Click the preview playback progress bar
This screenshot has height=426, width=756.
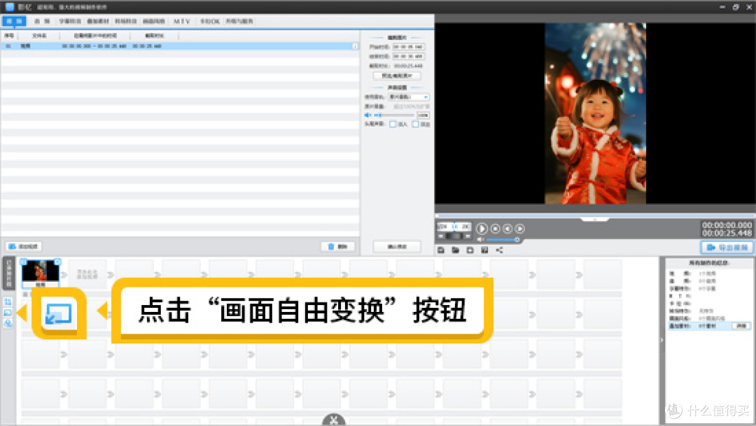click(595, 215)
